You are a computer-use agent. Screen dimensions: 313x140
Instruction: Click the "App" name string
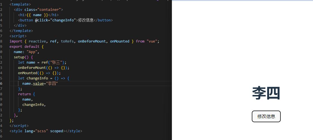[x=32, y=52]
